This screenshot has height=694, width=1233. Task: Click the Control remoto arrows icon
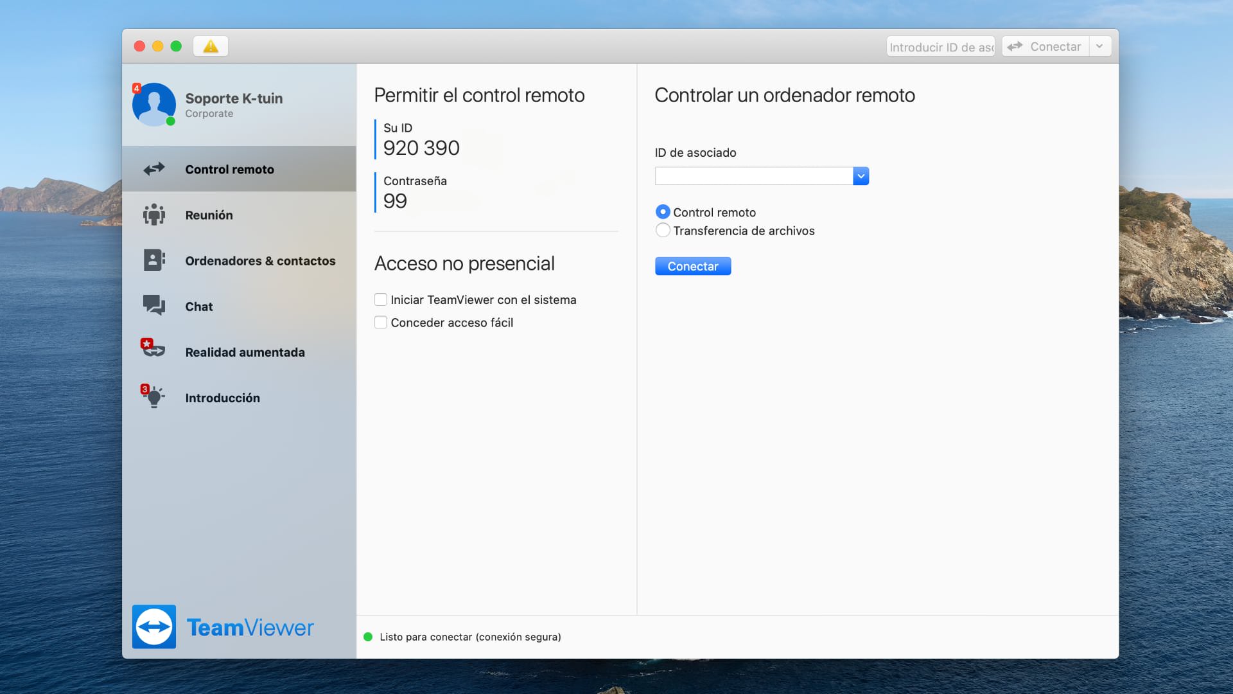tap(154, 169)
